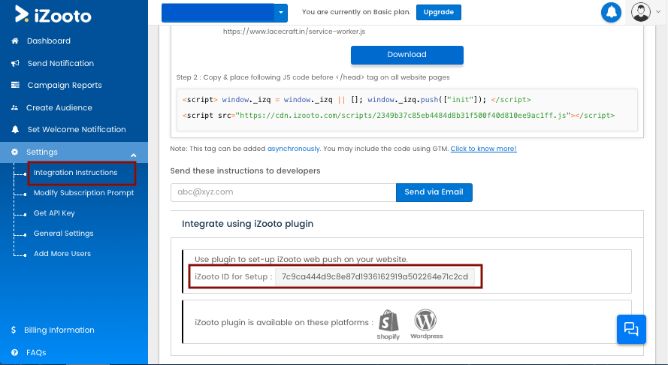This screenshot has height=365, width=668.
Task: Open the user profile avatar
Action: pyautogui.click(x=641, y=12)
